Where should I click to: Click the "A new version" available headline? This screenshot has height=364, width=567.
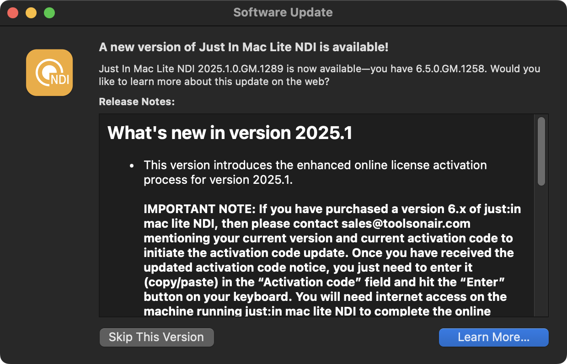tap(244, 47)
